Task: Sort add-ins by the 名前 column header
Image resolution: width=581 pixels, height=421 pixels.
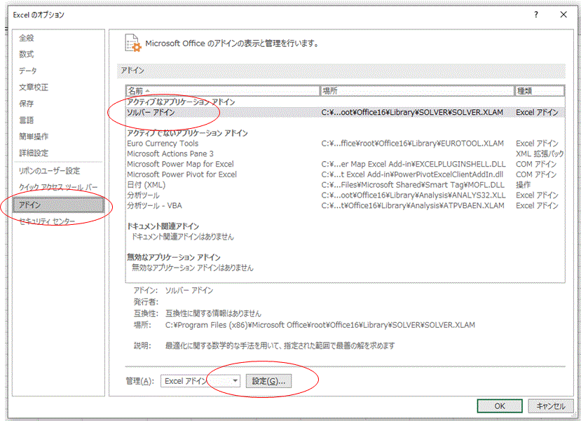Action: pyautogui.click(x=222, y=91)
